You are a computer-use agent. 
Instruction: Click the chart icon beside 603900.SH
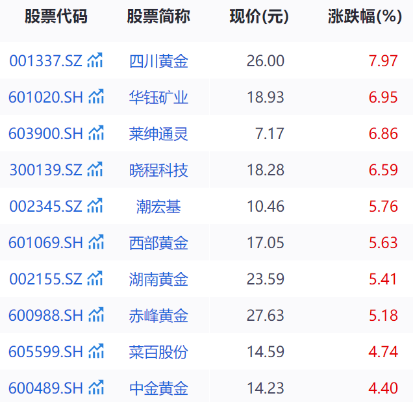pos(96,134)
